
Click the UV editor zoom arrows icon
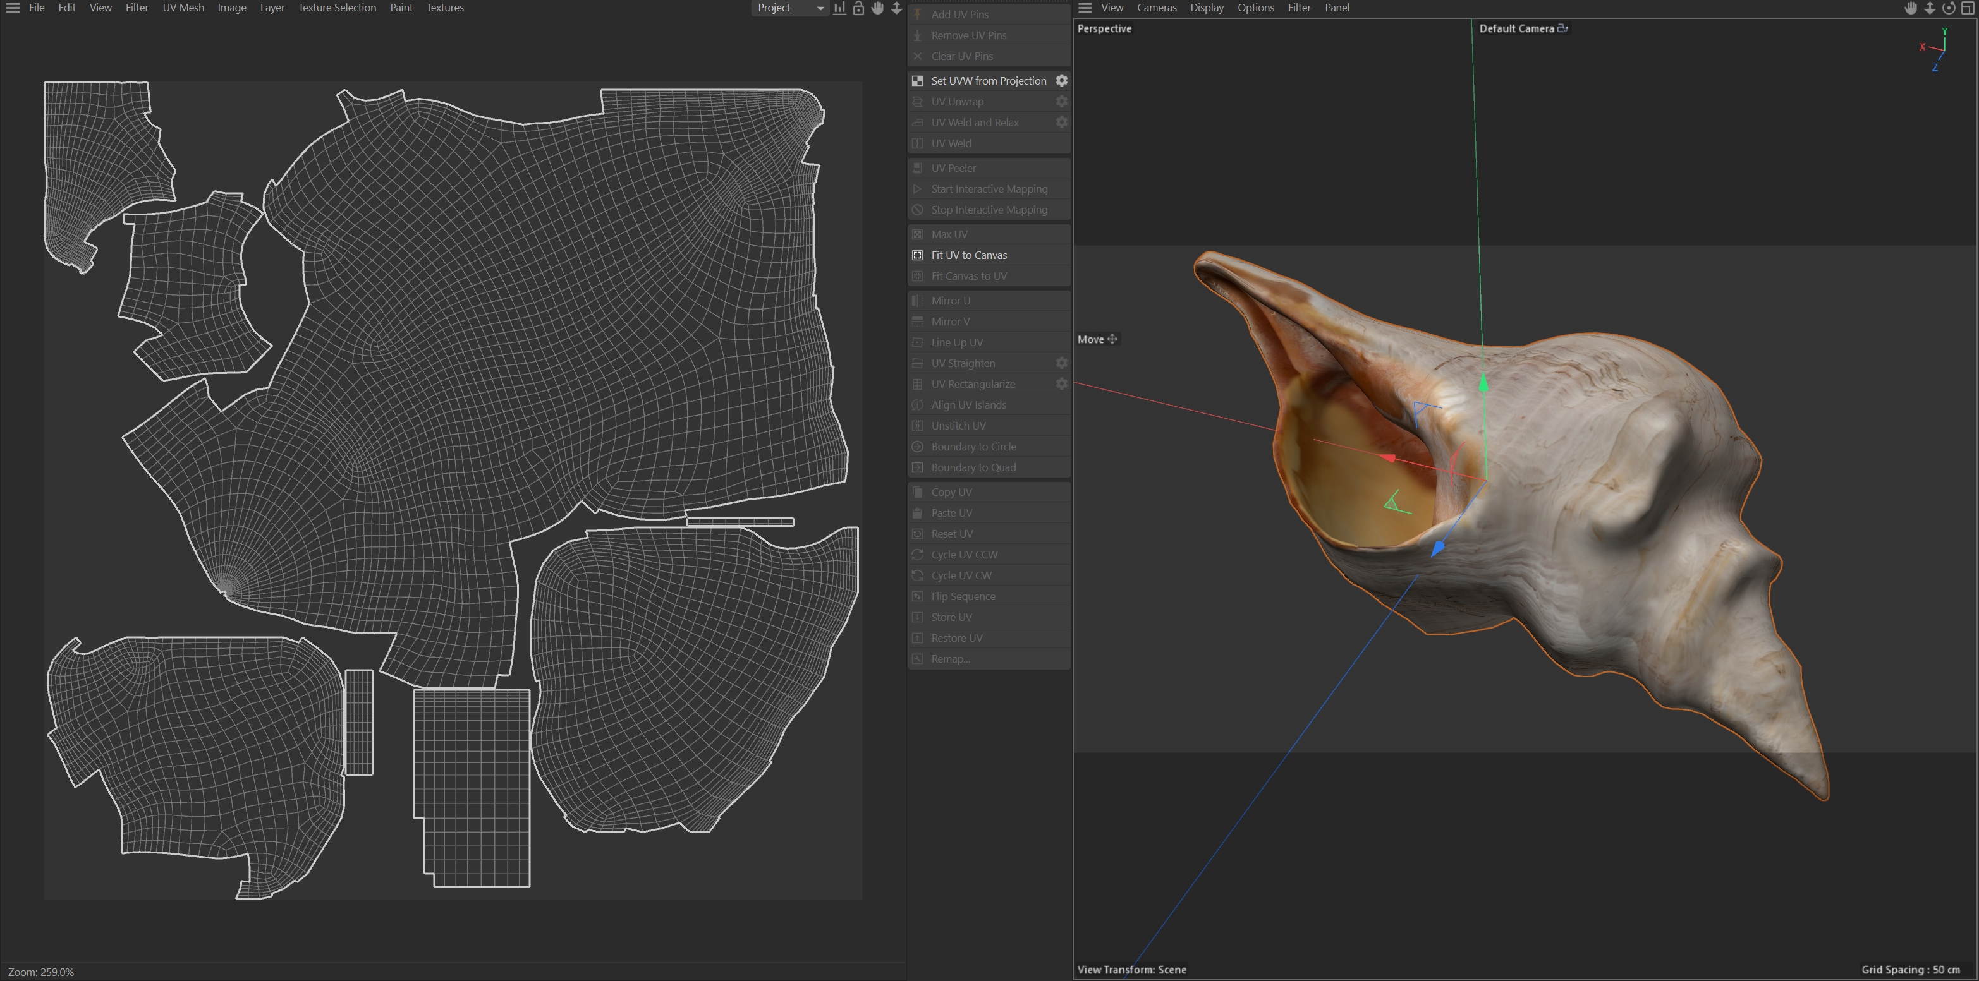[x=896, y=8]
